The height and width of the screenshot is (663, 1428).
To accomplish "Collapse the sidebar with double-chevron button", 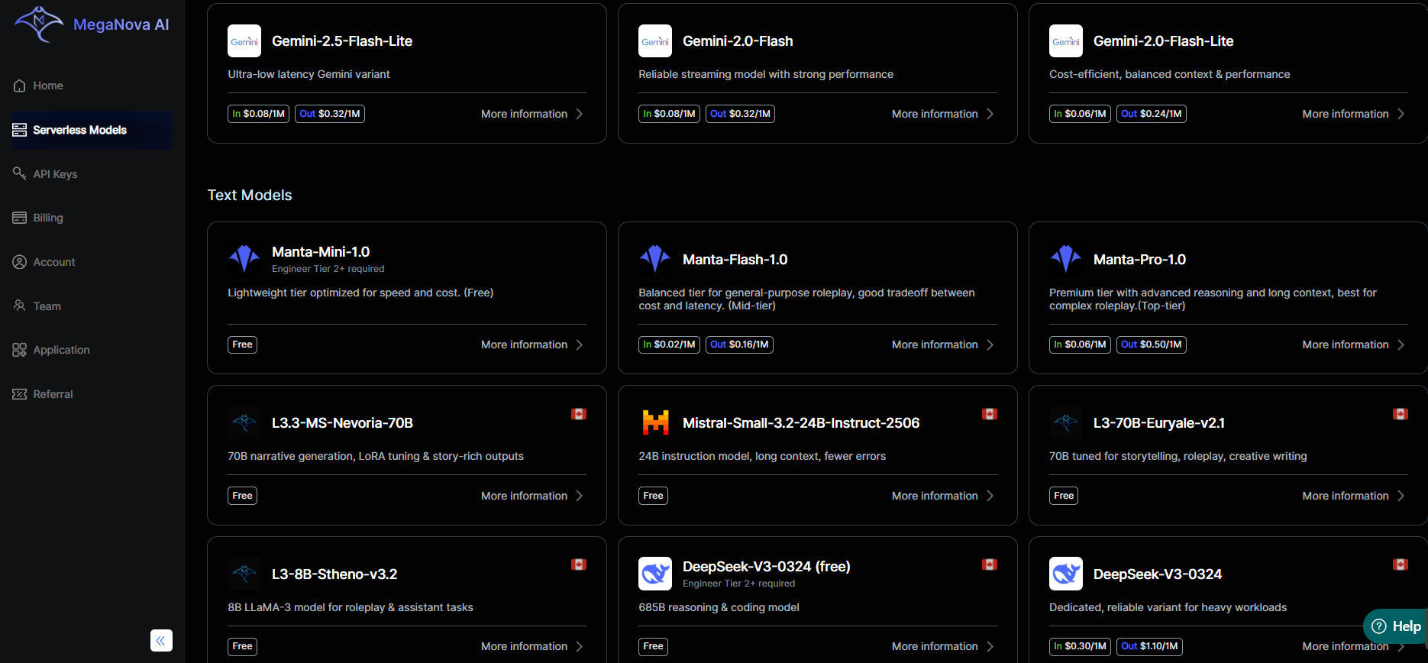I will pyautogui.click(x=161, y=640).
